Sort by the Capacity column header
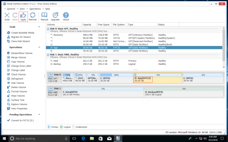The image size is (228, 142). point(89,25)
